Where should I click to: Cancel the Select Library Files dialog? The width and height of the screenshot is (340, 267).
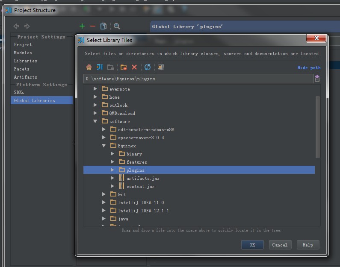point(280,245)
